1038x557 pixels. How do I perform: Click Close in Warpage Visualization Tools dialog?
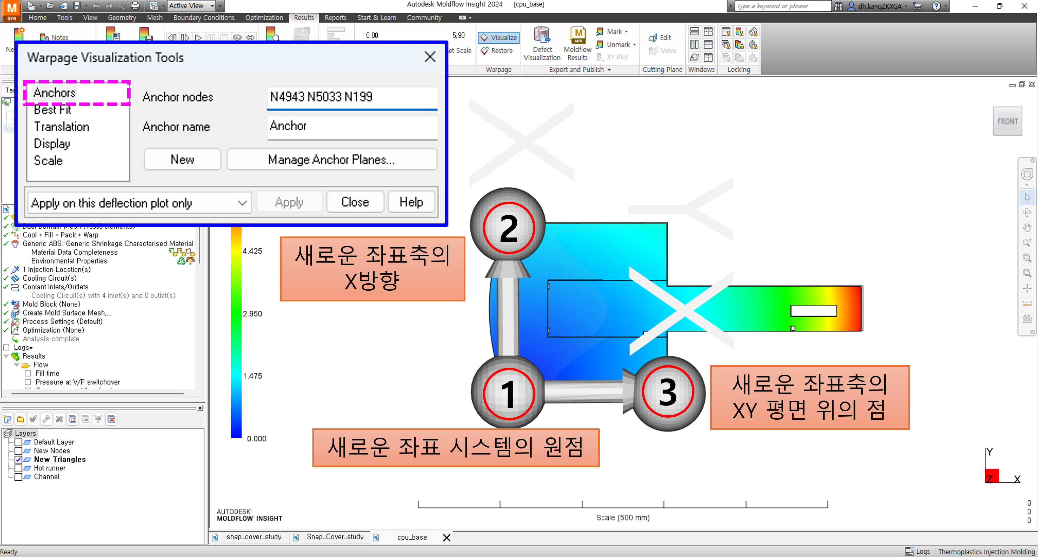click(x=355, y=202)
